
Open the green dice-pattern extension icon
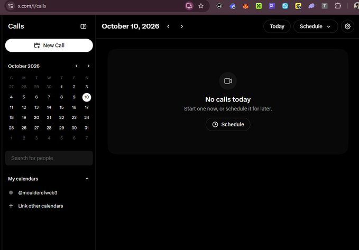tap(259, 6)
